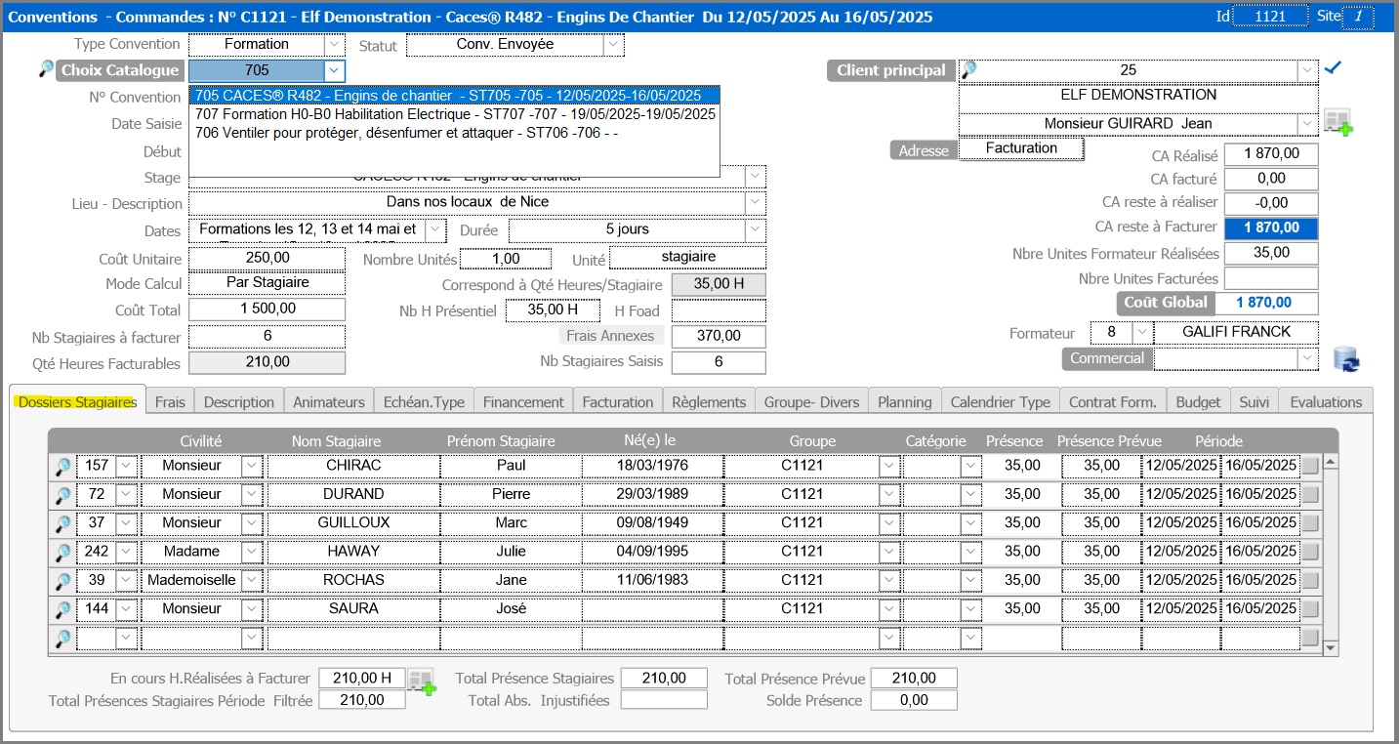This screenshot has height=744, width=1399.
Task: Collapse the Choix Catalogue dropdown arrow
Action: click(x=334, y=69)
